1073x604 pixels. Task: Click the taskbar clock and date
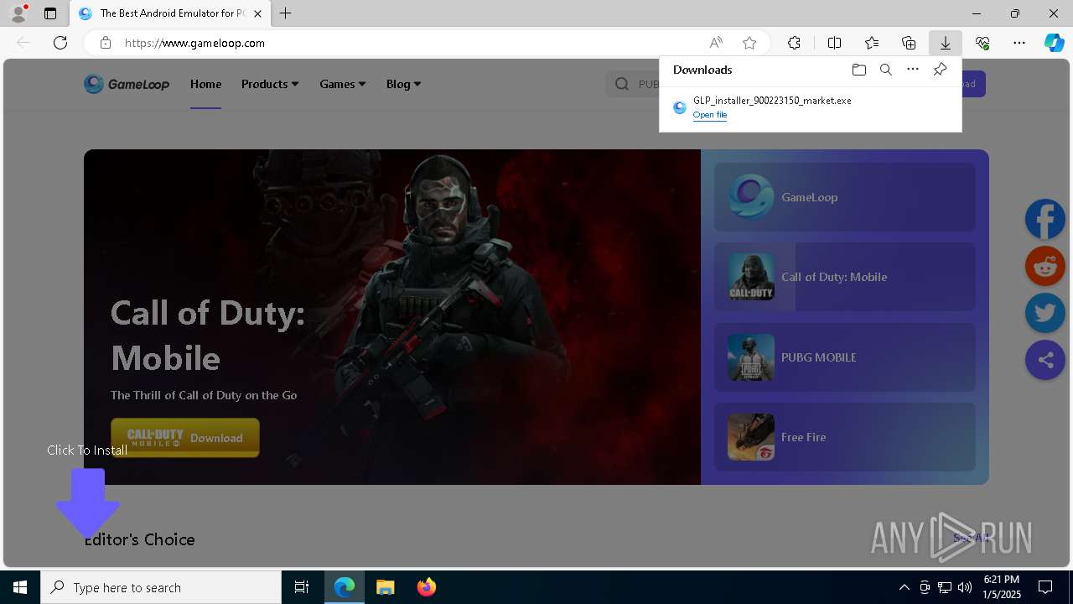coord(1002,587)
